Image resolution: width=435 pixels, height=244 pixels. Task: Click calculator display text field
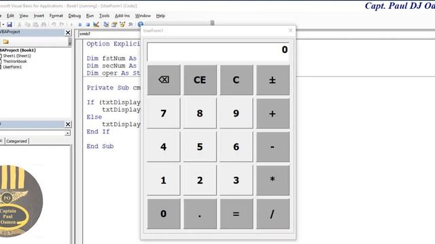[218, 52]
